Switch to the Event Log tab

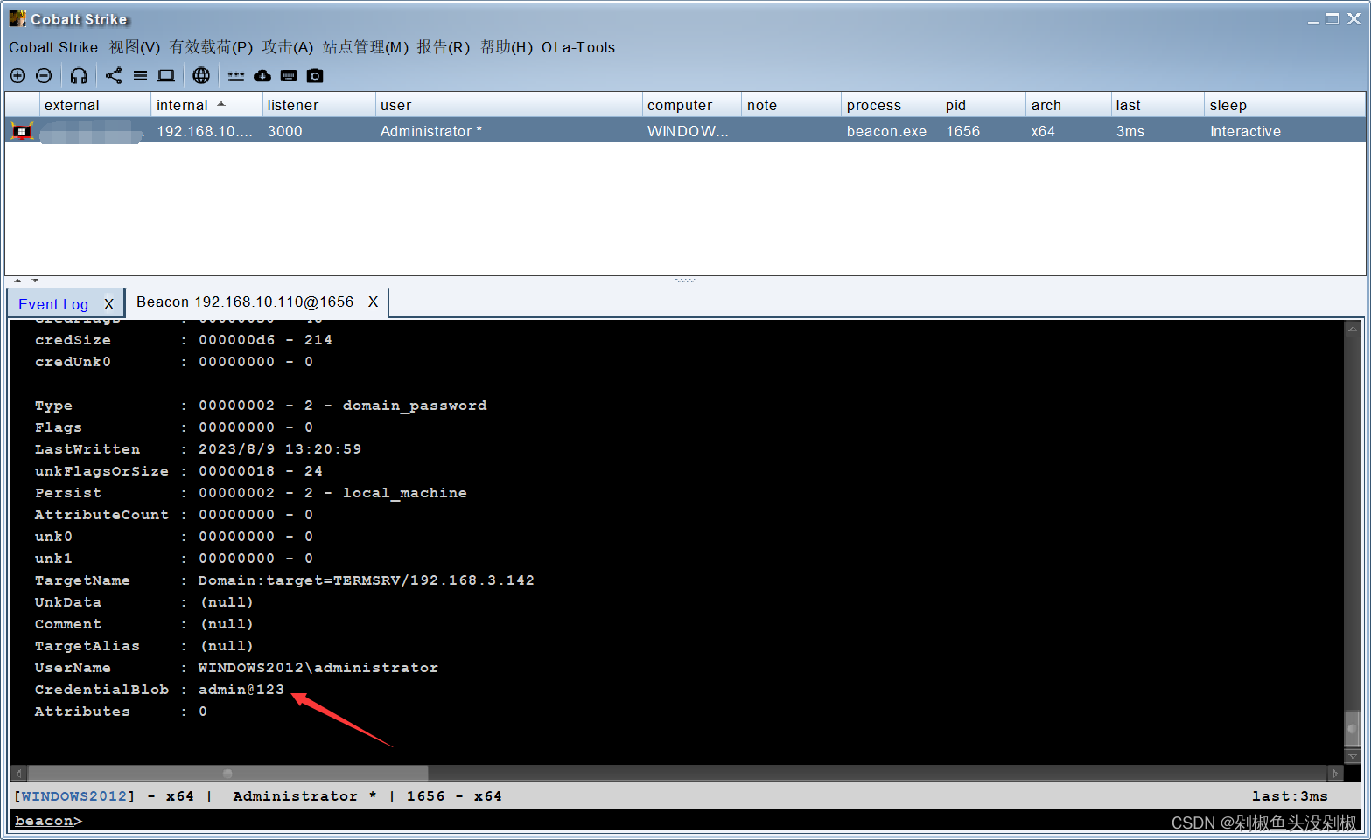[53, 304]
